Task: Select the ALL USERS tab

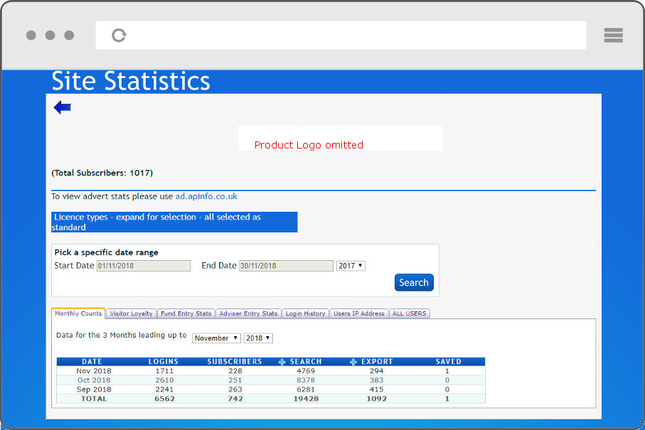Action: (x=410, y=313)
